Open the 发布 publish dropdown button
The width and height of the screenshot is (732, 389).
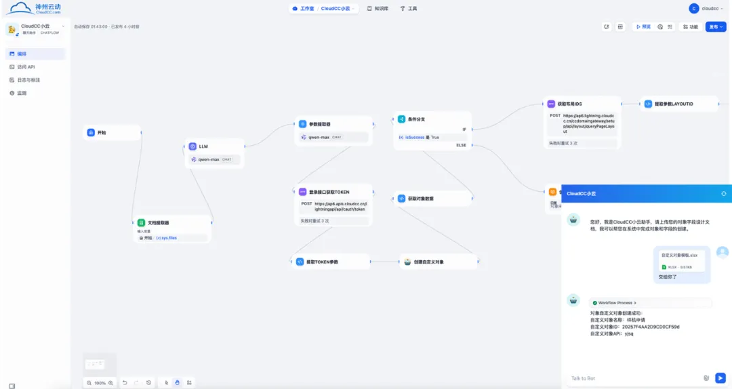pos(716,27)
